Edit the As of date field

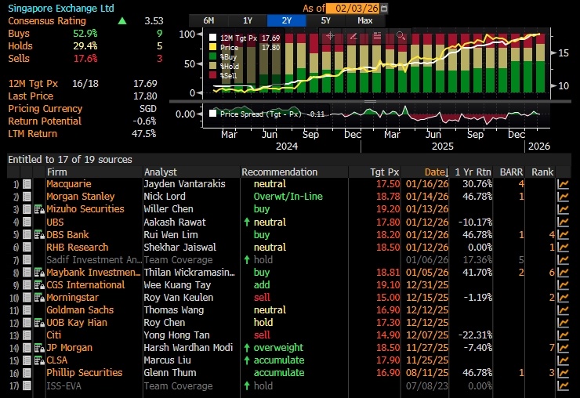(353, 8)
